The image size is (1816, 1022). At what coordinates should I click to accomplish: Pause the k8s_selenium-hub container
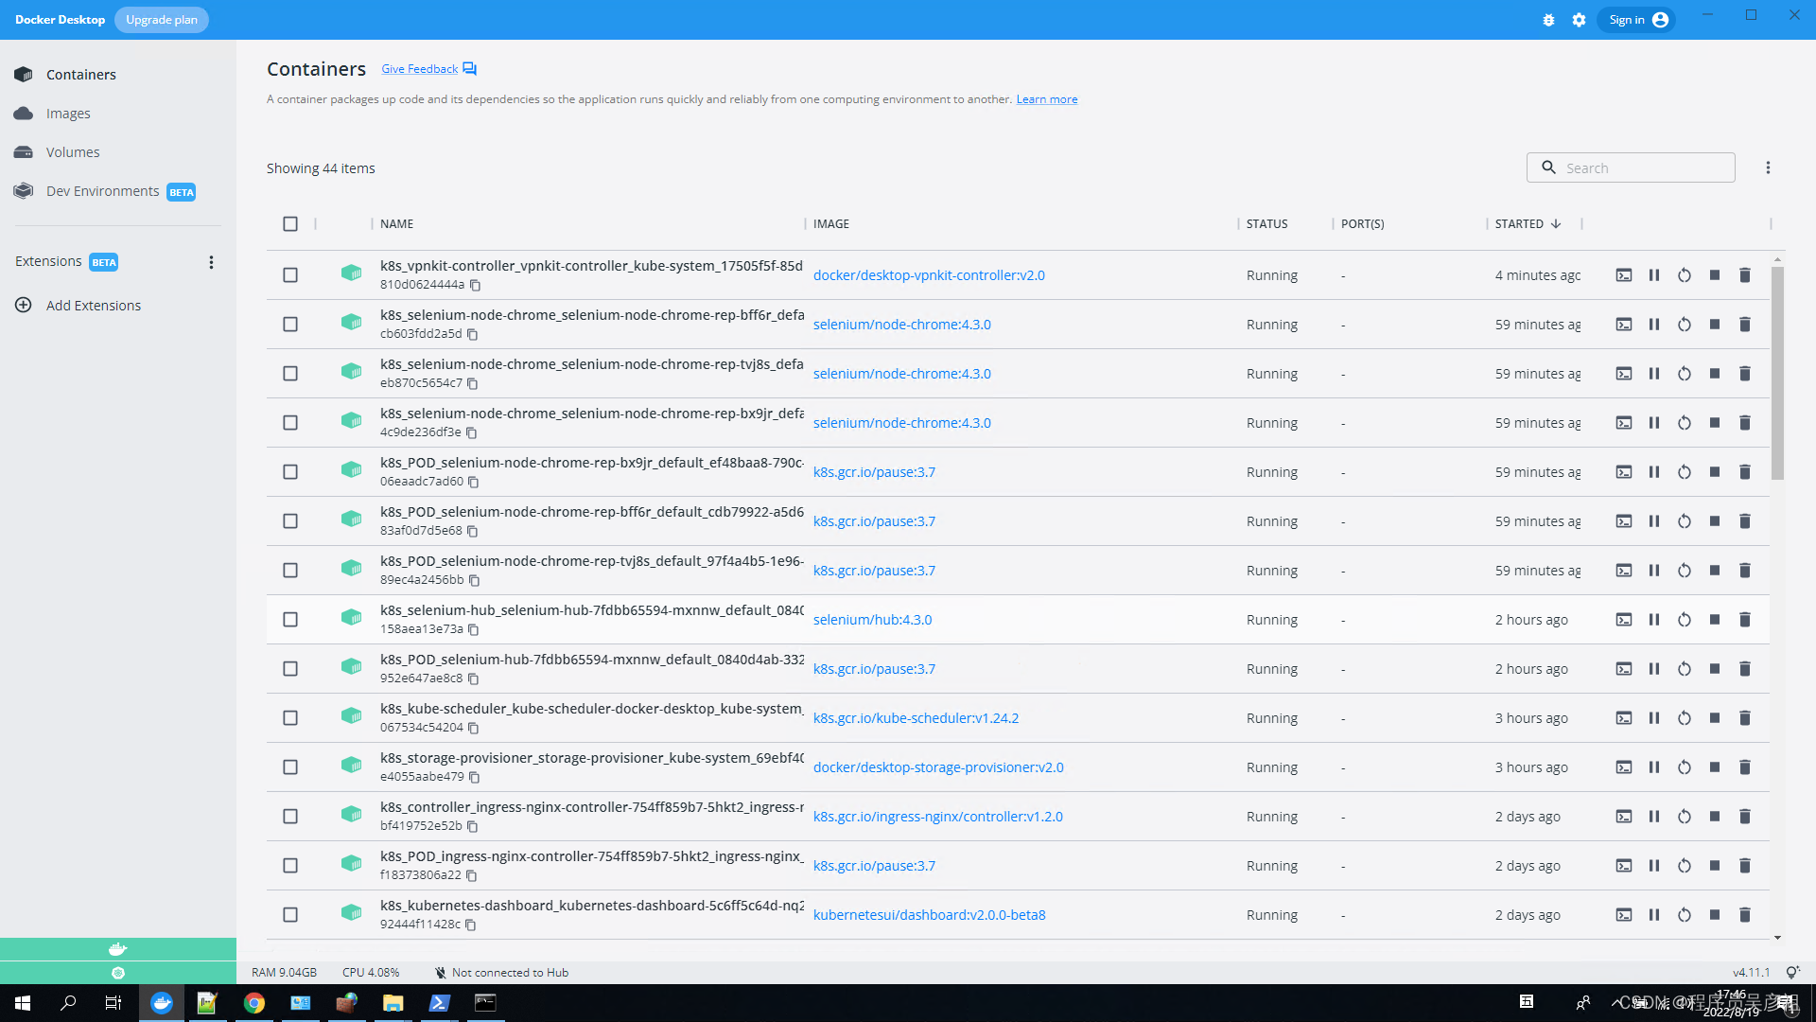click(x=1654, y=620)
